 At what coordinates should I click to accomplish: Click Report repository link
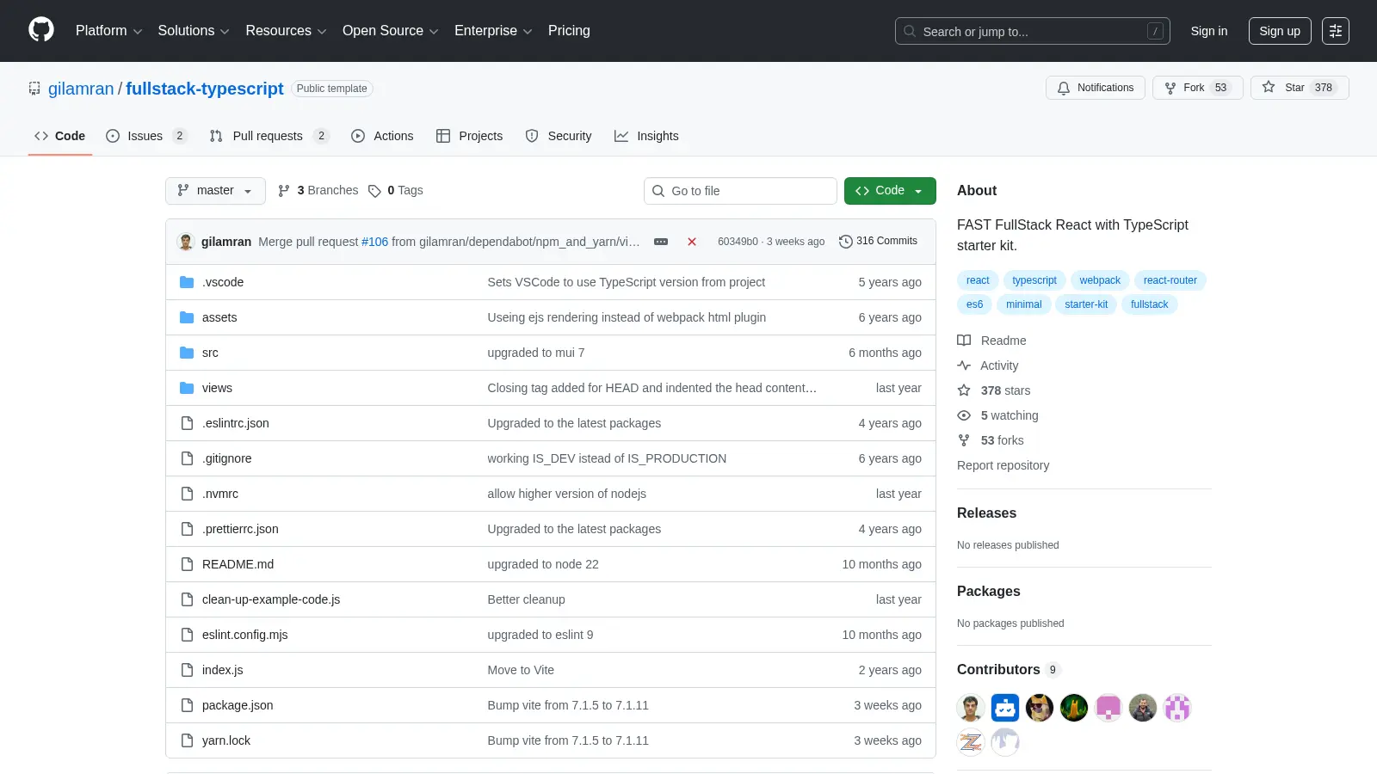point(1003,465)
